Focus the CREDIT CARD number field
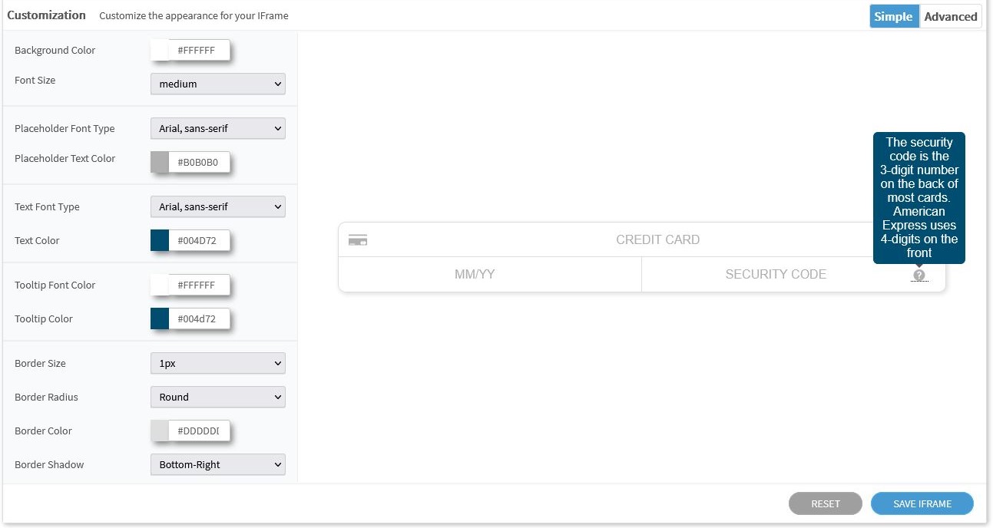The width and height of the screenshot is (993, 528). coord(657,240)
